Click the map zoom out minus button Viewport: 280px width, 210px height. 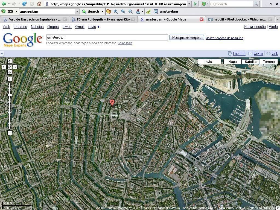pyautogui.click(x=10, y=133)
